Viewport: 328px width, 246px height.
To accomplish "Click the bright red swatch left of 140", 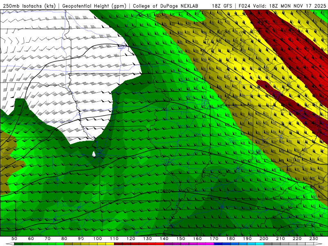I will pos(160,244).
